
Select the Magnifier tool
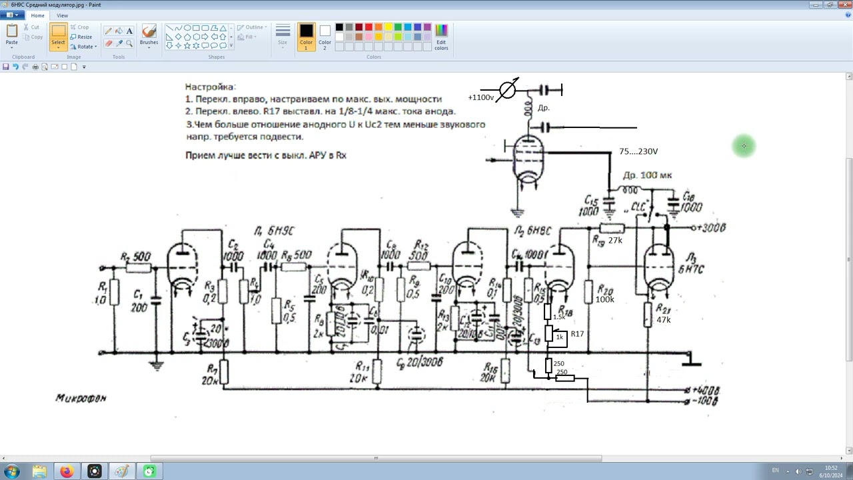[129, 43]
